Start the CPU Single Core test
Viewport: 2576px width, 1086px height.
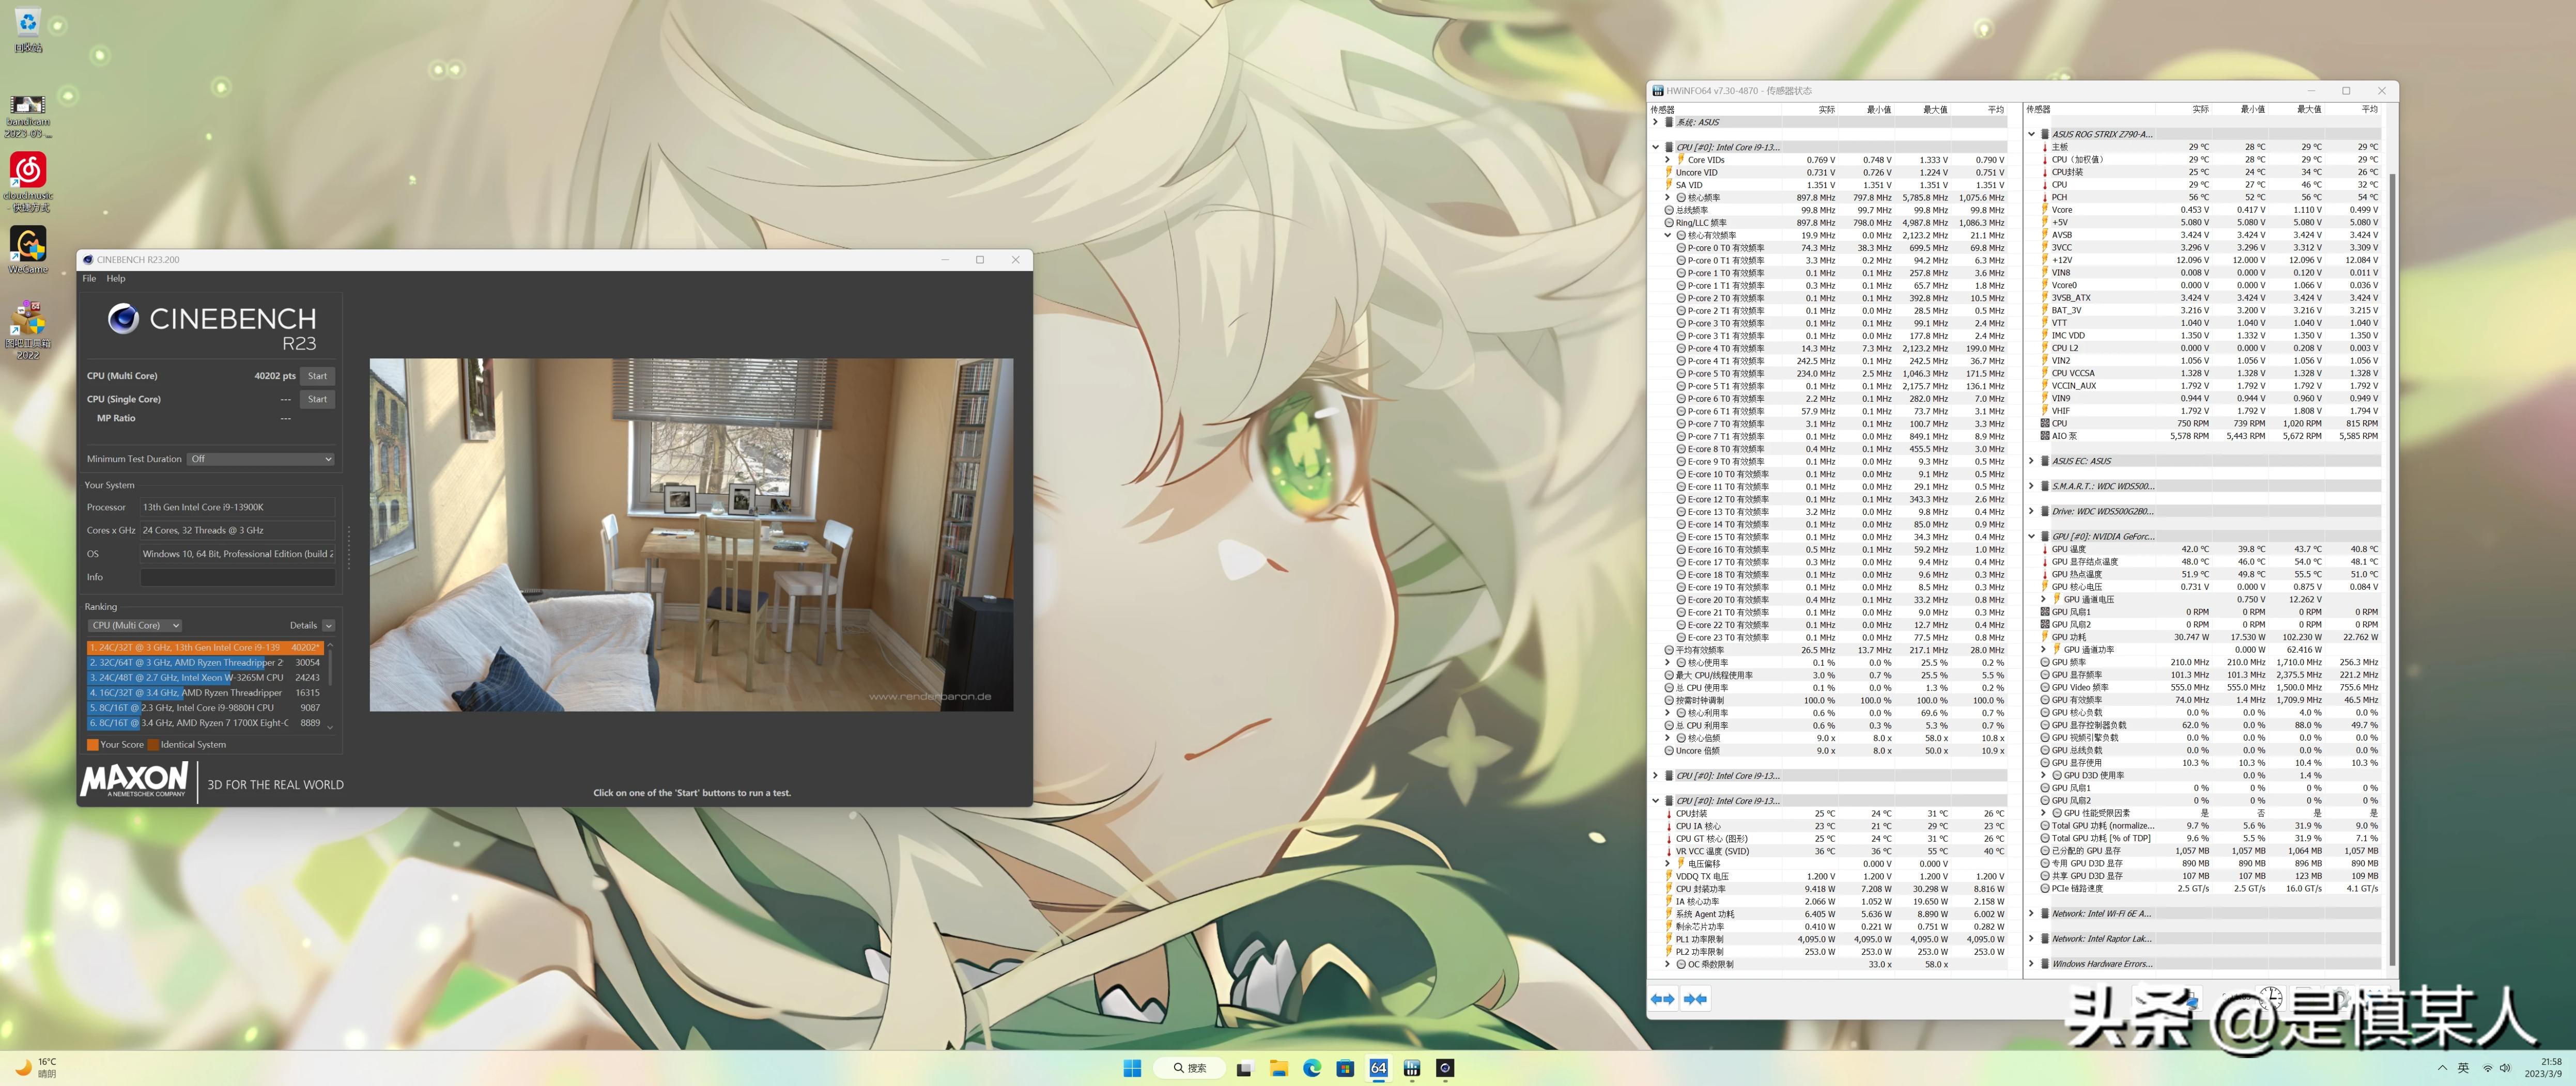pos(317,399)
